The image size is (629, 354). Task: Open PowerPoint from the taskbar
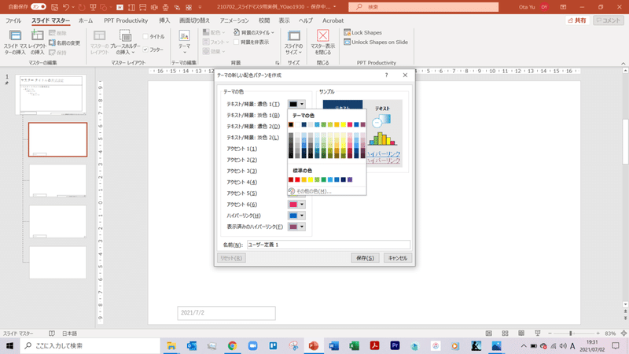click(314, 345)
